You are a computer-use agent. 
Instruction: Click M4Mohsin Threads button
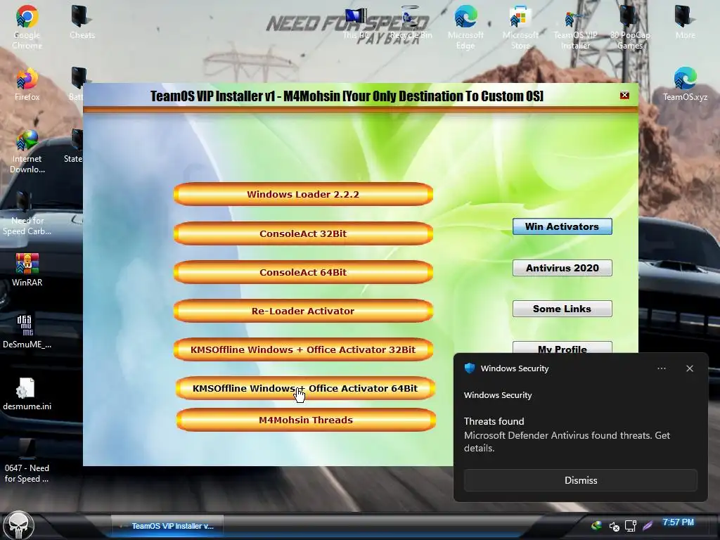click(306, 420)
